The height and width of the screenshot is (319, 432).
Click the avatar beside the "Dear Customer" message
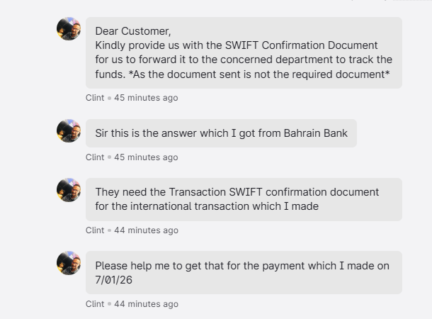[69, 29]
